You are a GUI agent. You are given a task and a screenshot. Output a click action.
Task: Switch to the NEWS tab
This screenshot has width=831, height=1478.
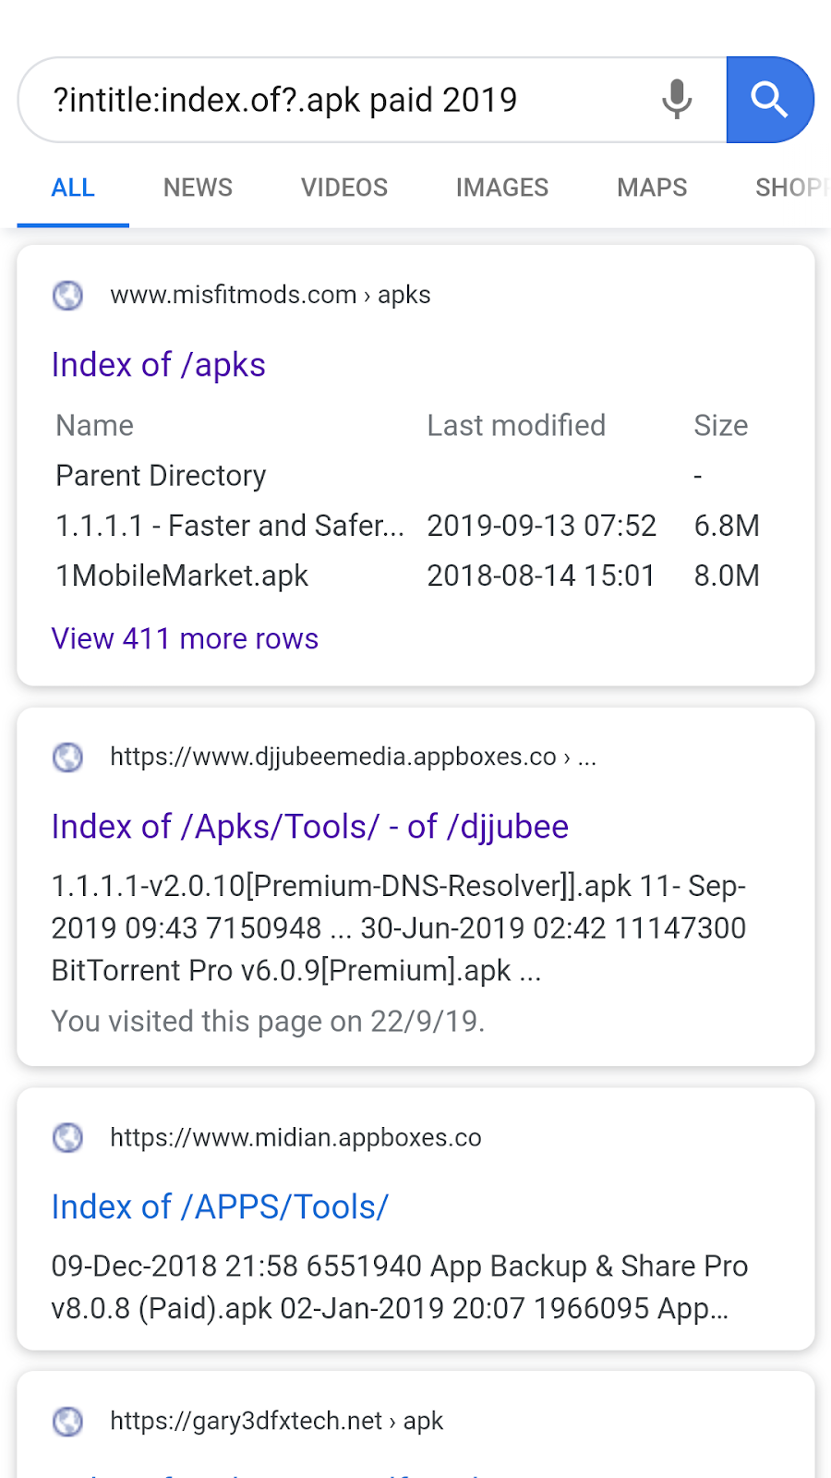pyautogui.click(x=198, y=188)
